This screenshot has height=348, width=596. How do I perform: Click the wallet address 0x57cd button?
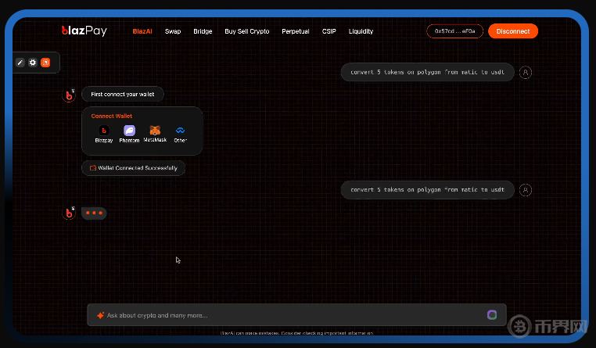(454, 31)
